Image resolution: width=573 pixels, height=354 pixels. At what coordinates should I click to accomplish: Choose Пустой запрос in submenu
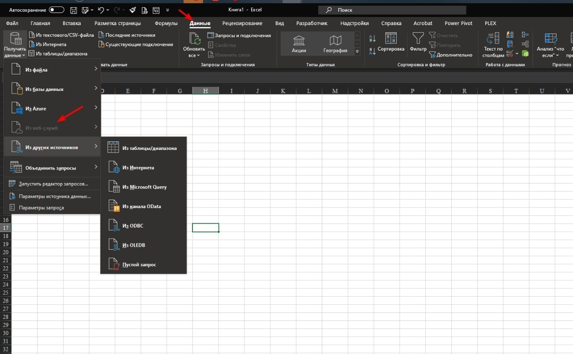click(143, 264)
